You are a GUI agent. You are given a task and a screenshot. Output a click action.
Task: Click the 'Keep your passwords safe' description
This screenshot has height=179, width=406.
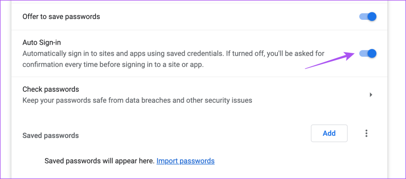(137, 100)
